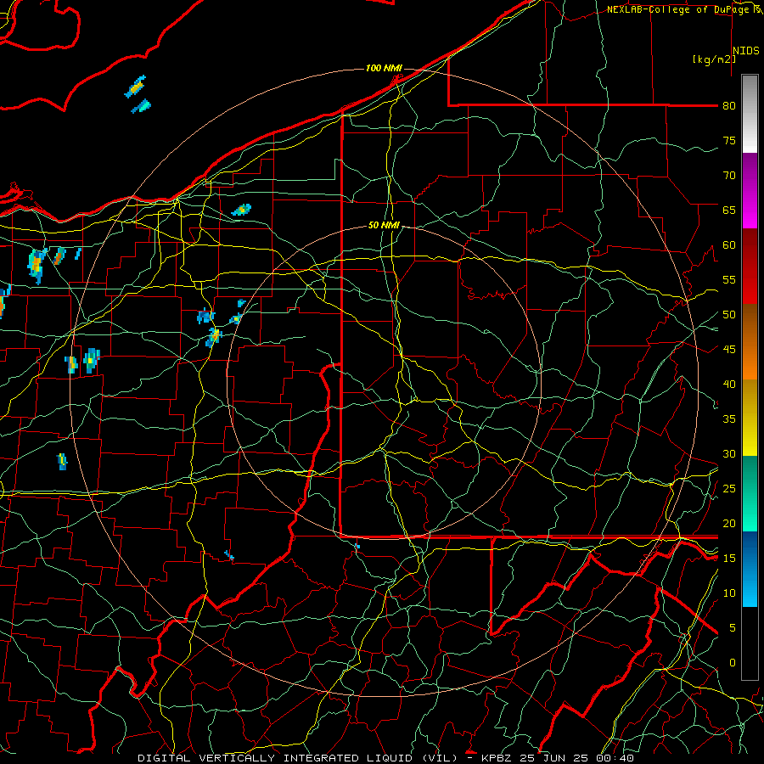This screenshot has height=764, width=764.
Task: Click the 10 value on the VIL scale
Action: click(729, 593)
